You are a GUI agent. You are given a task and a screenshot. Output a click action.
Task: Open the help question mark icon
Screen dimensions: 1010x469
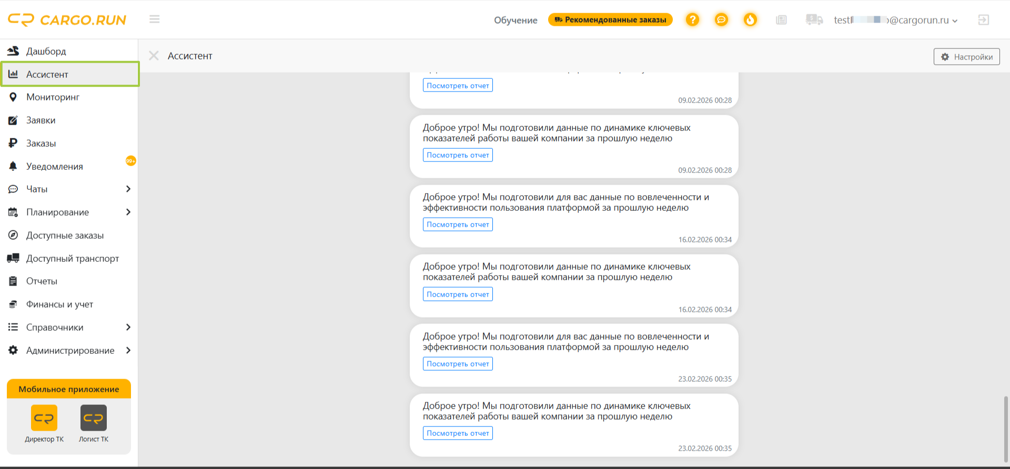point(693,19)
